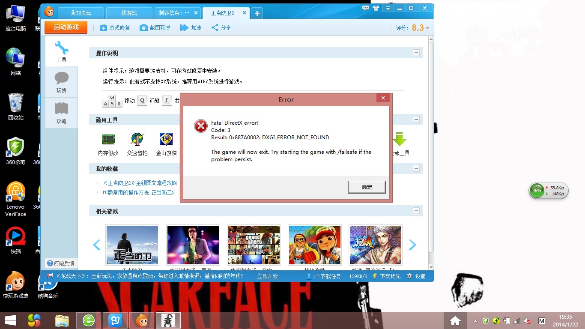Select 攻略 sidebar item
585x329 pixels.
(62, 113)
